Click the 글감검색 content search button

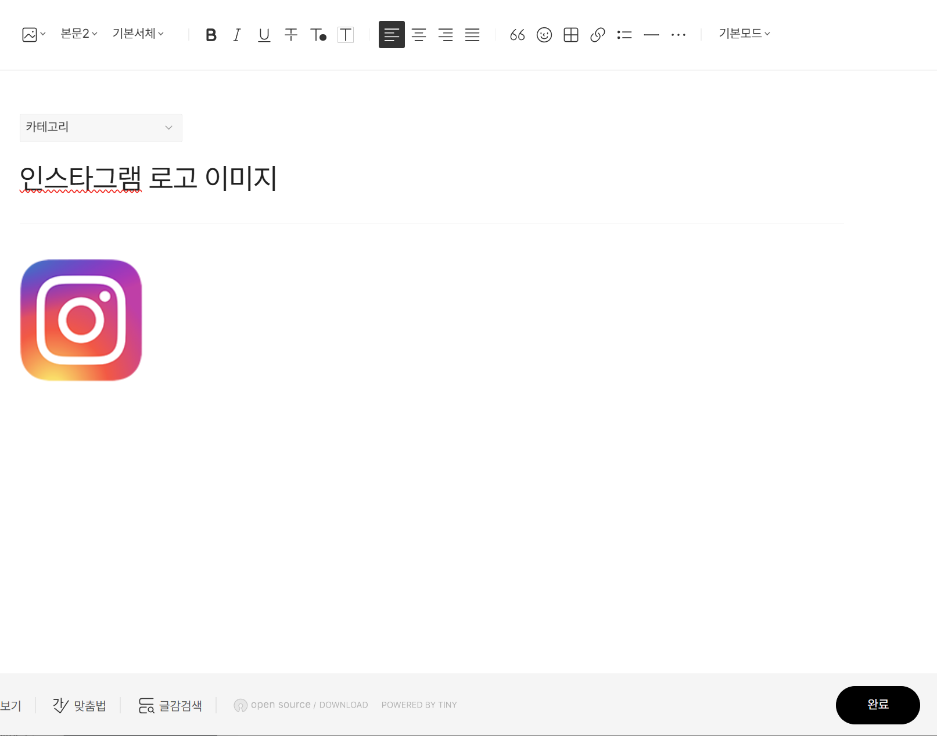pyautogui.click(x=170, y=705)
